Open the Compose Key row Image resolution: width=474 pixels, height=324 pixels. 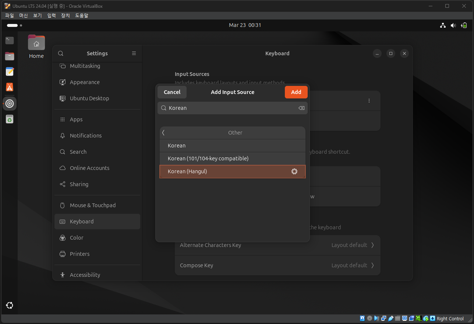click(277, 265)
